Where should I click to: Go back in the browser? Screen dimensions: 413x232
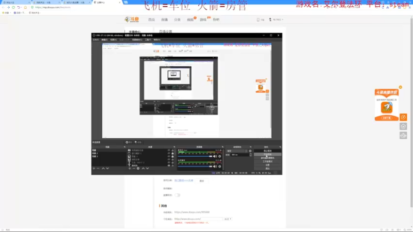pos(3,7)
